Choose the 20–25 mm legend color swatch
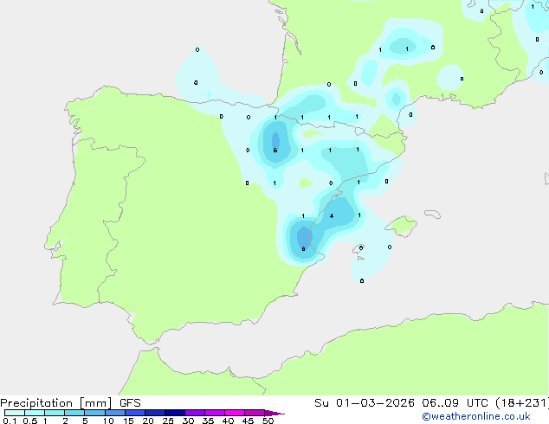This screenshot has height=424, width=549. (x=155, y=413)
